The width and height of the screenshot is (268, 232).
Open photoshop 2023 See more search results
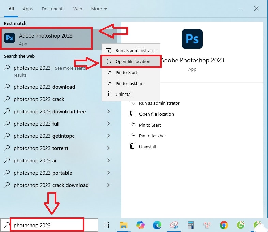[49, 71]
